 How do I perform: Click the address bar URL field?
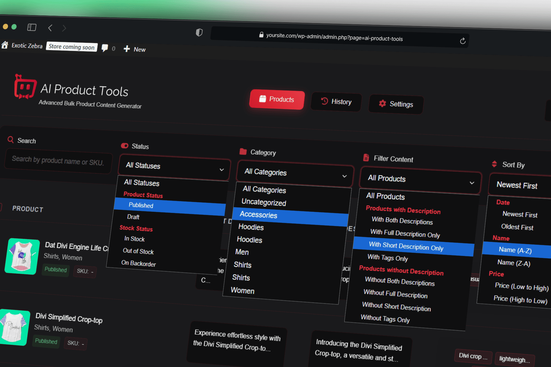coord(340,37)
